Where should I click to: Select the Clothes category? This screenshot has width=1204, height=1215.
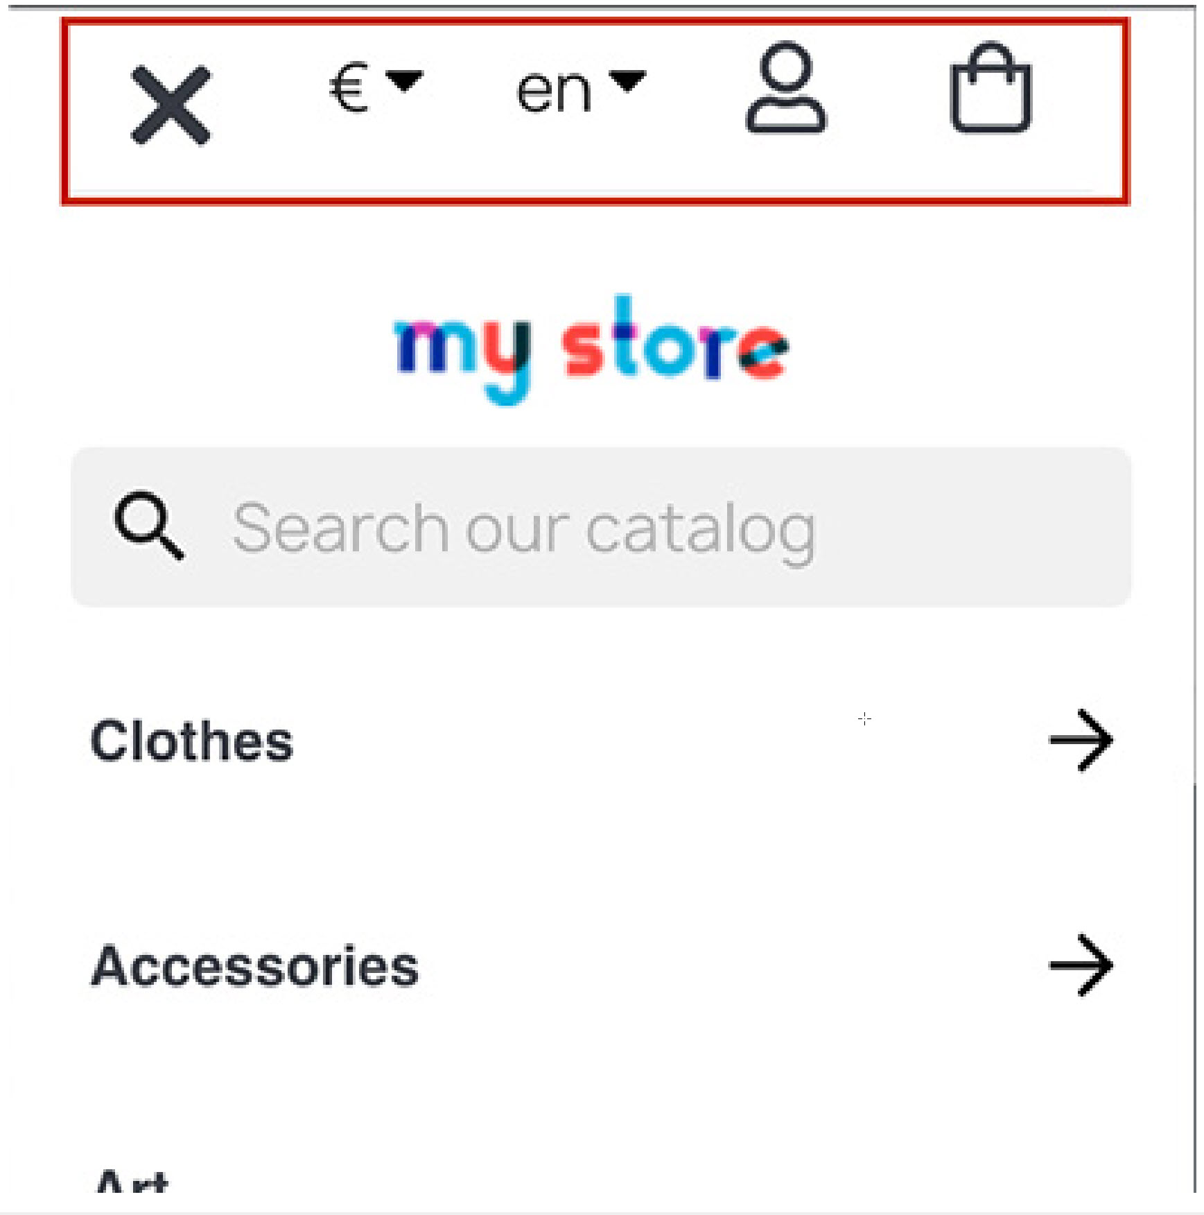pyautogui.click(x=192, y=741)
